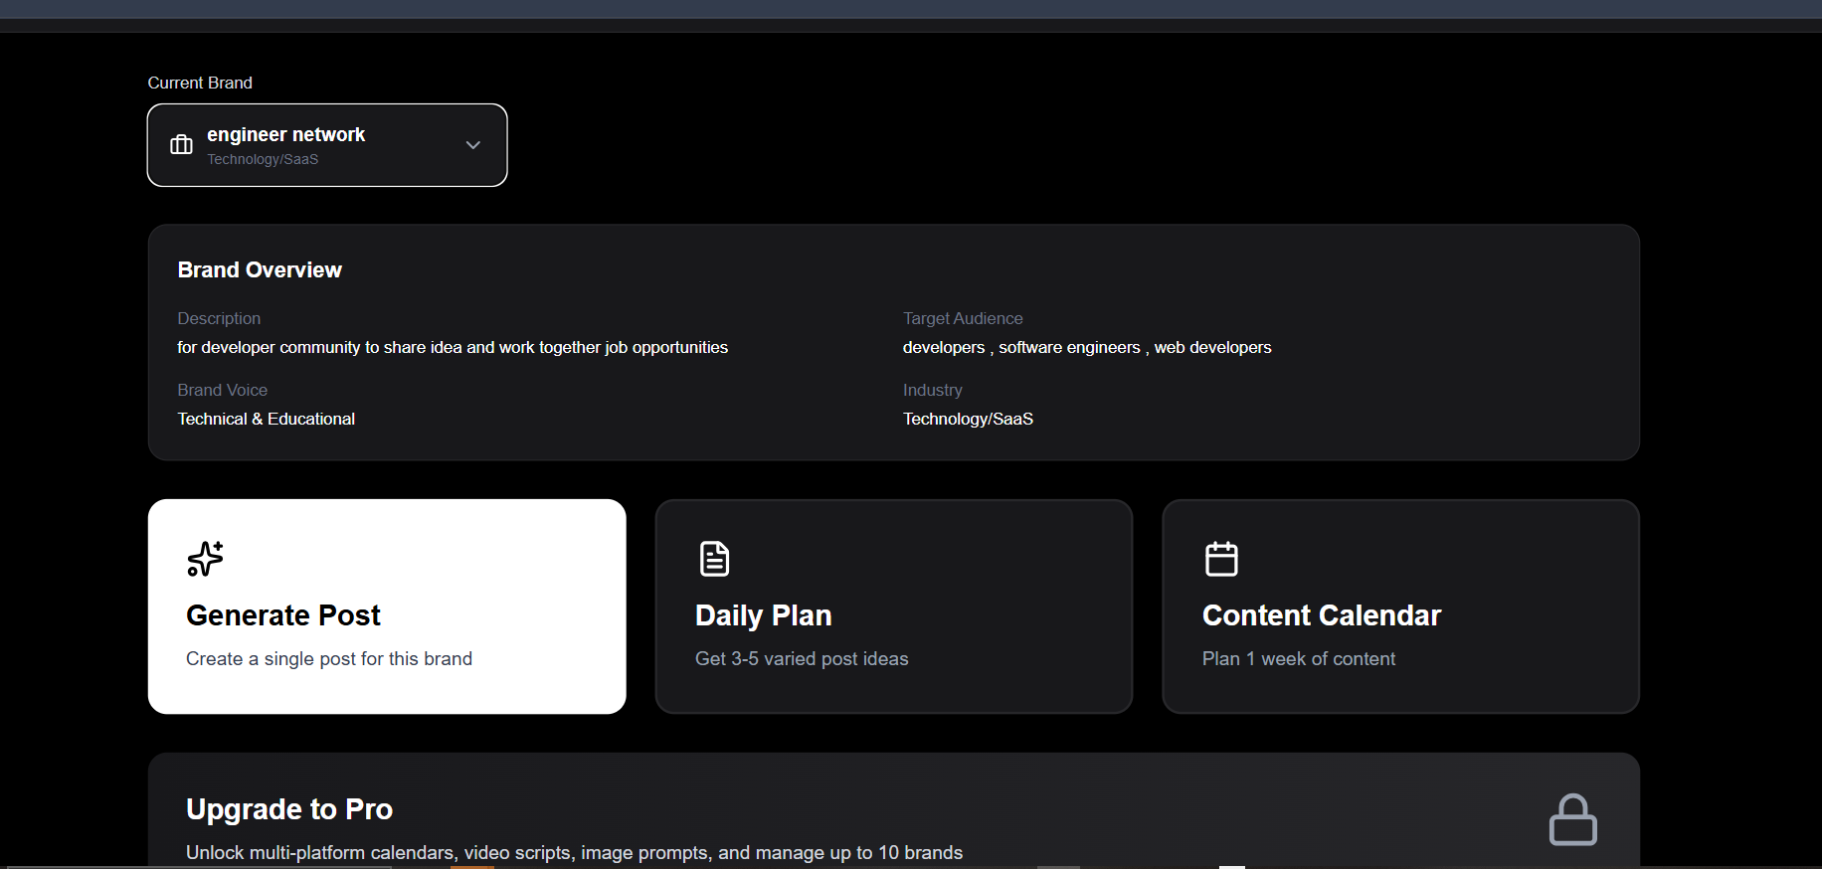Click the briefcase icon in brand selector
1822x869 pixels.
tap(181, 145)
